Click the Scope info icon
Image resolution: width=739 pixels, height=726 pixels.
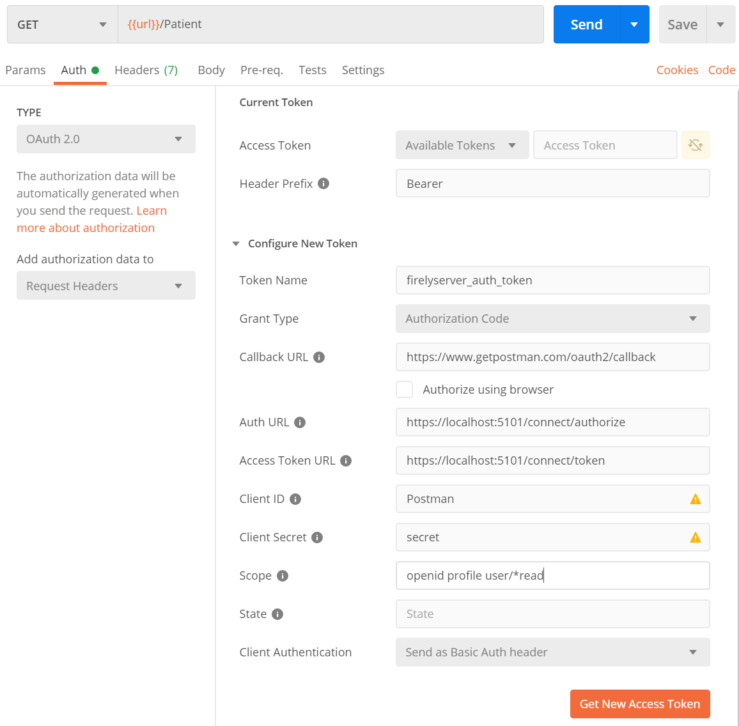coord(283,576)
